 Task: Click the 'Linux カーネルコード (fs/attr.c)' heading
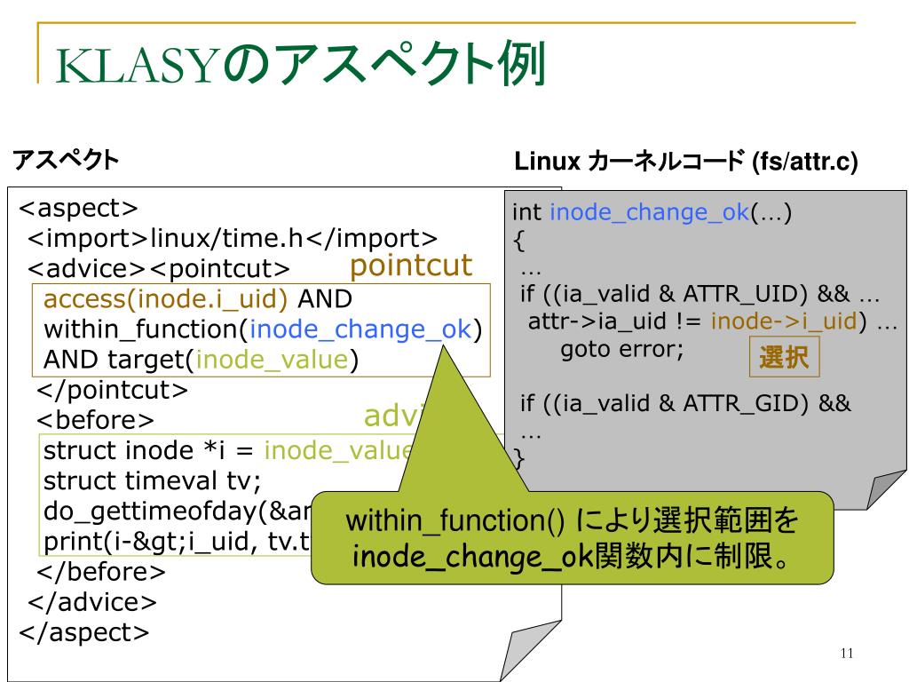tap(686, 162)
